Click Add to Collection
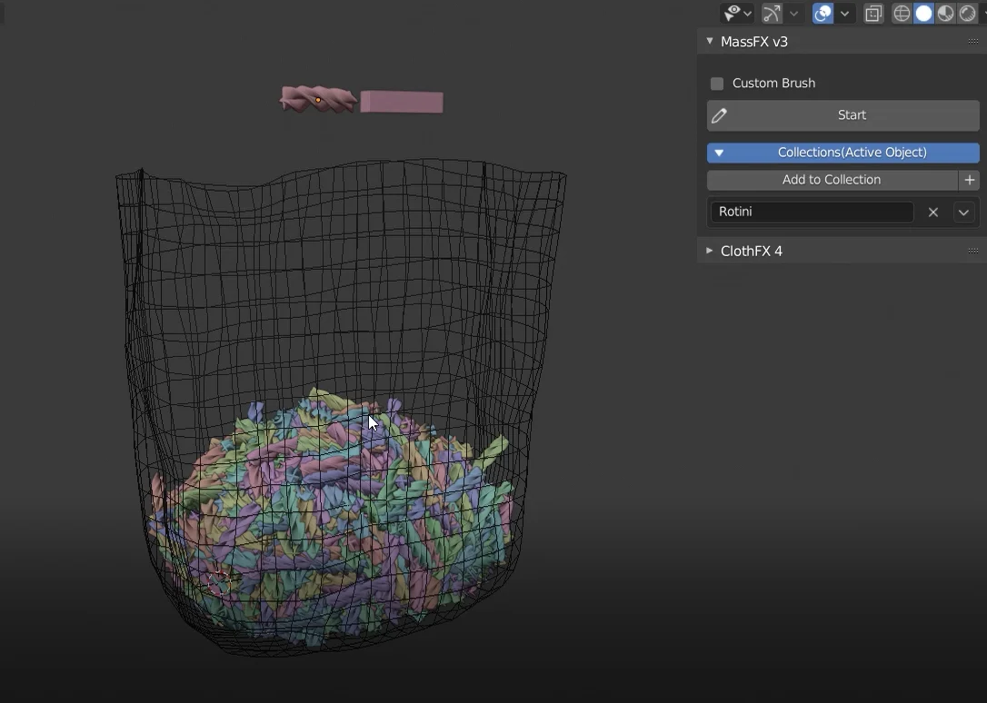 tap(832, 180)
